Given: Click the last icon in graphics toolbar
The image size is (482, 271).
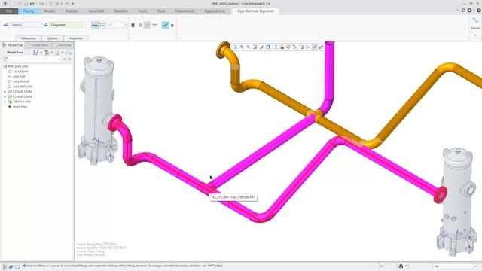Looking at the screenshot, I should [321, 47].
